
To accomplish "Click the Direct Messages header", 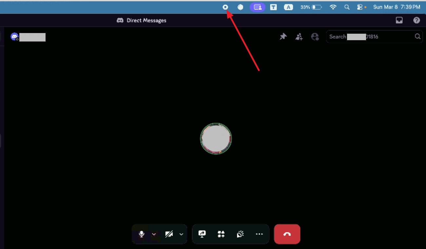I will click(x=141, y=20).
